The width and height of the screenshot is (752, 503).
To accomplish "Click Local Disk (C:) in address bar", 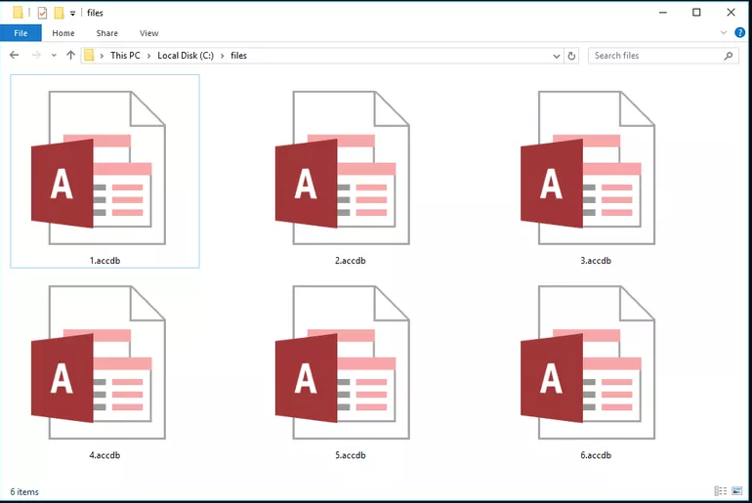I will pyautogui.click(x=186, y=55).
